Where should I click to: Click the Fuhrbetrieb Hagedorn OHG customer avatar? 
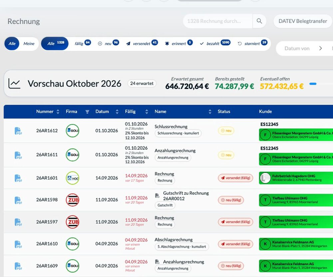[x=265, y=178]
